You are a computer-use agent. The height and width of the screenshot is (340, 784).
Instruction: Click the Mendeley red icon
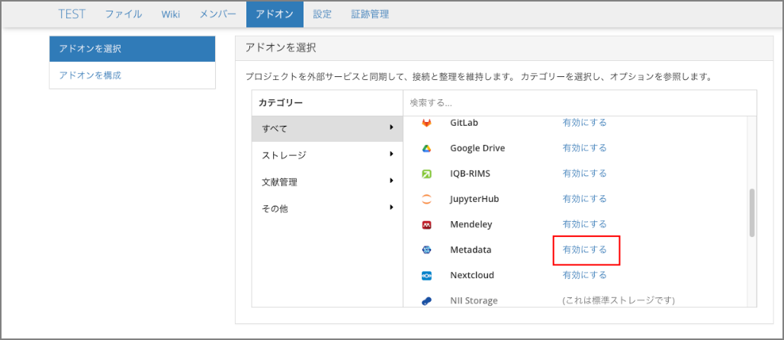[427, 225]
